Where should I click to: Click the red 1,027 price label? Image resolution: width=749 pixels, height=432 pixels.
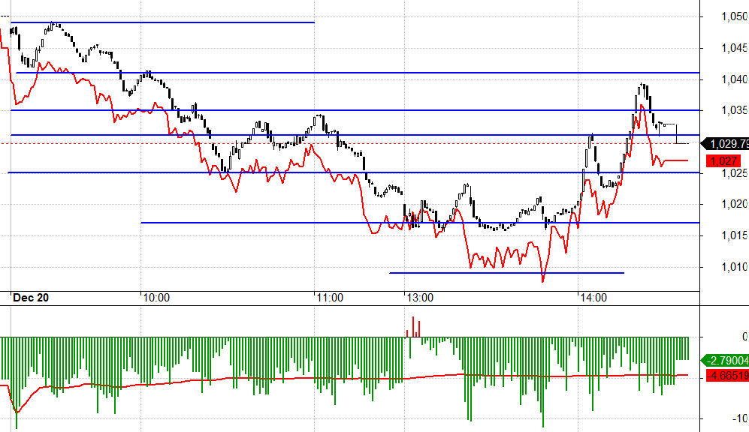point(723,160)
